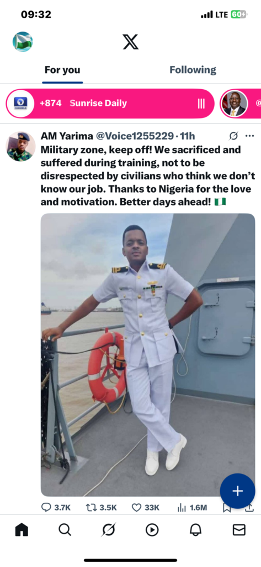
Task: Open the Home feed icon
Action: click(22, 530)
